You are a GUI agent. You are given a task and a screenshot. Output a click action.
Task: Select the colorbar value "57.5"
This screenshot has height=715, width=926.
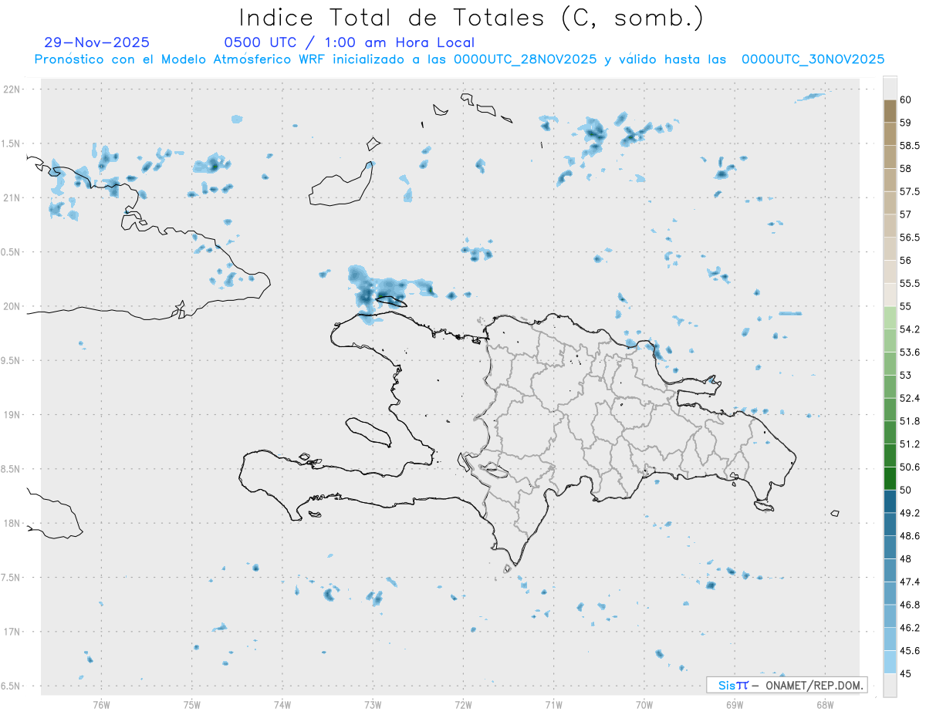(x=910, y=191)
